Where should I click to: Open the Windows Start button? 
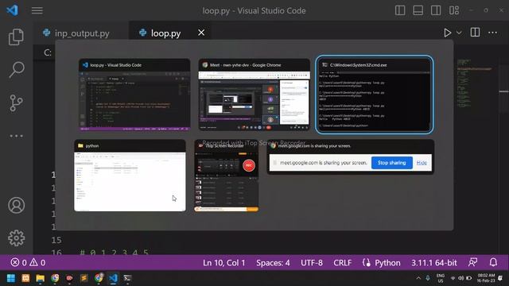point(11,278)
